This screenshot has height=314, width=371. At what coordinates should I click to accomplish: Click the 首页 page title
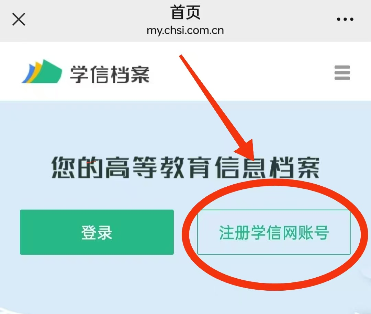tap(185, 13)
